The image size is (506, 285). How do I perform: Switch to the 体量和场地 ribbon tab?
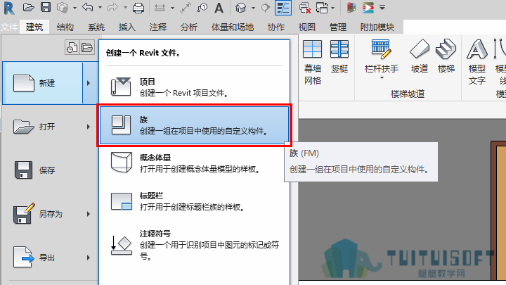[233, 27]
